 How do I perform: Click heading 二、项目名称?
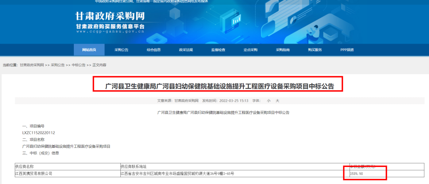pyautogui.click(x=33, y=139)
